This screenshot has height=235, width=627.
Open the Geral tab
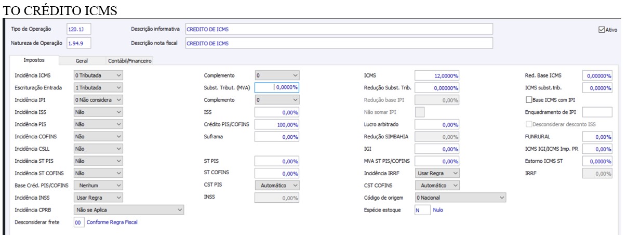(x=81, y=61)
